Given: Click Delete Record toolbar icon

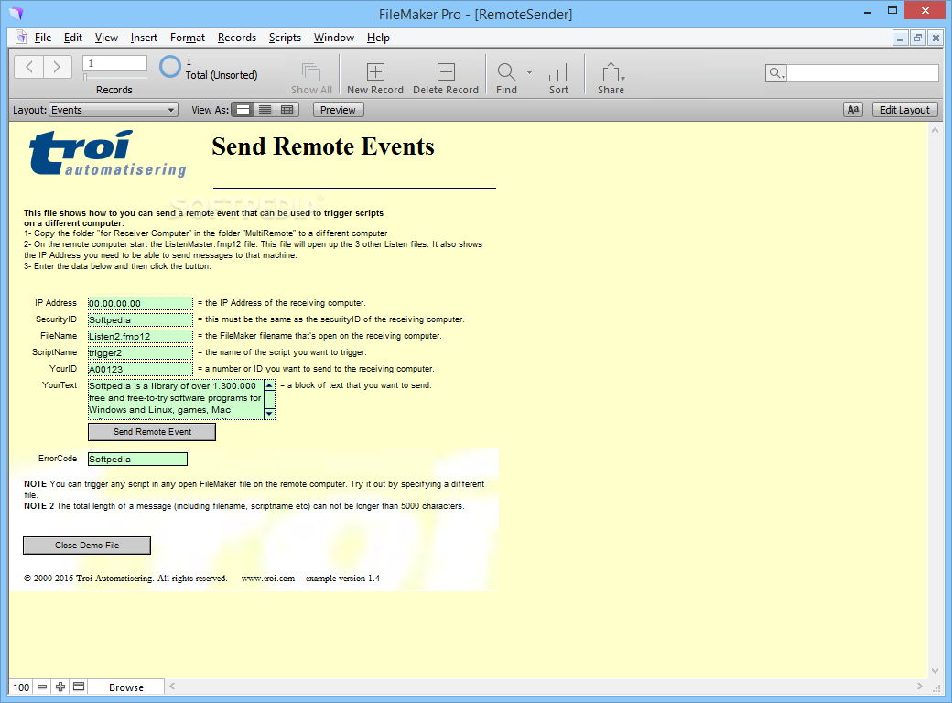Looking at the screenshot, I should (x=446, y=72).
